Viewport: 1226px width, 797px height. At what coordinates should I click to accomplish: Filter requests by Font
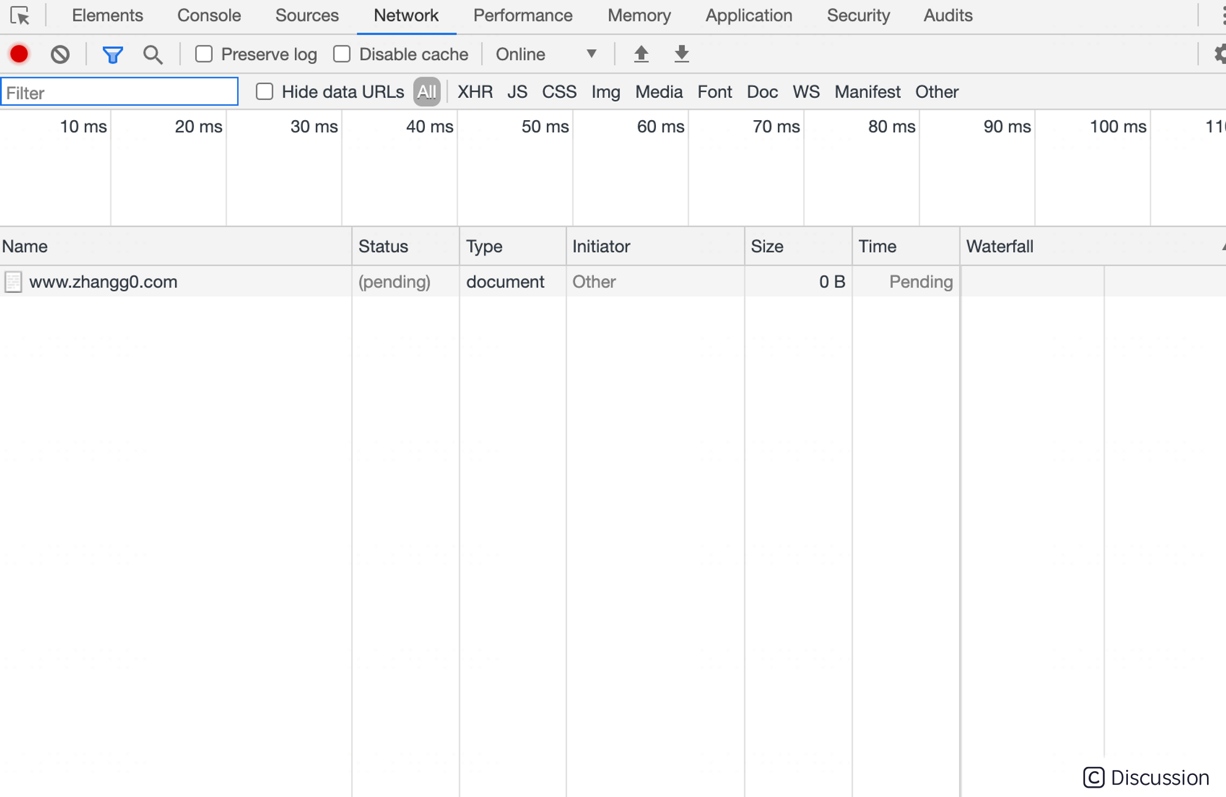[715, 92]
